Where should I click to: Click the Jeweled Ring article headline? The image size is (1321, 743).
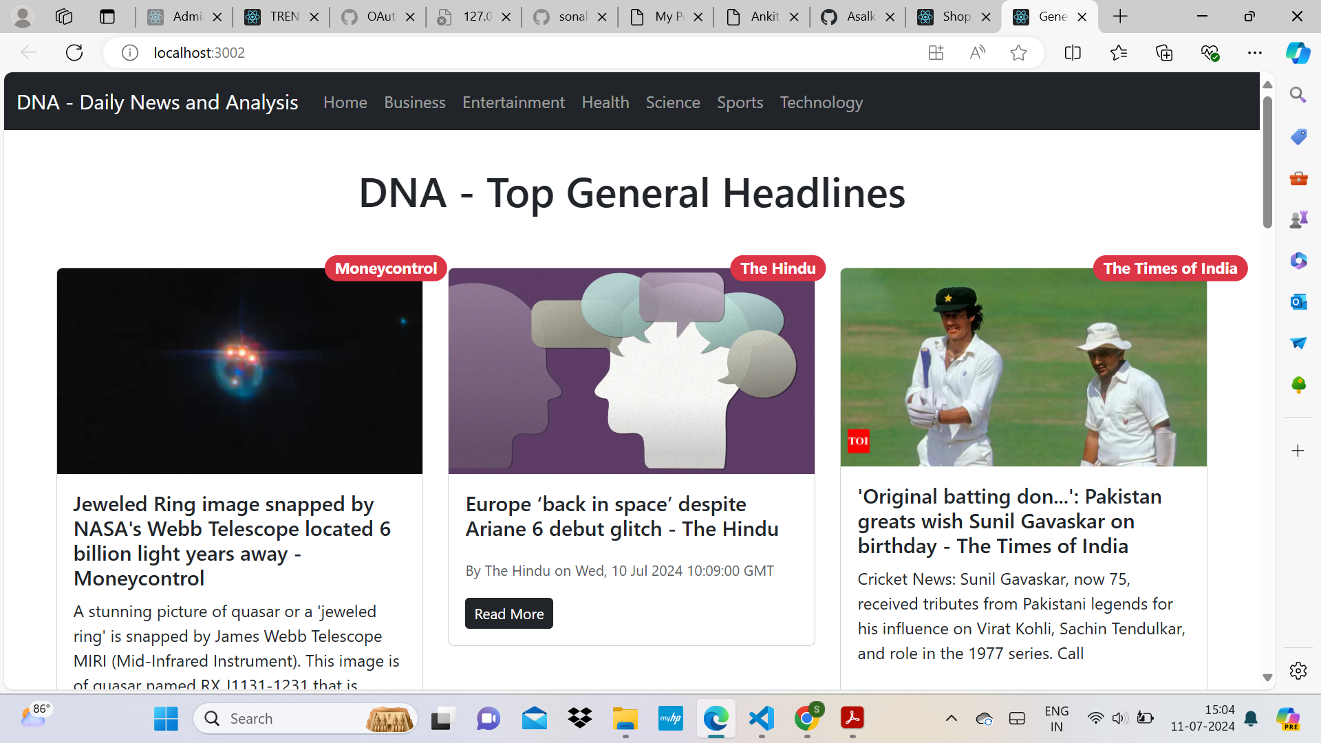[x=232, y=541]
